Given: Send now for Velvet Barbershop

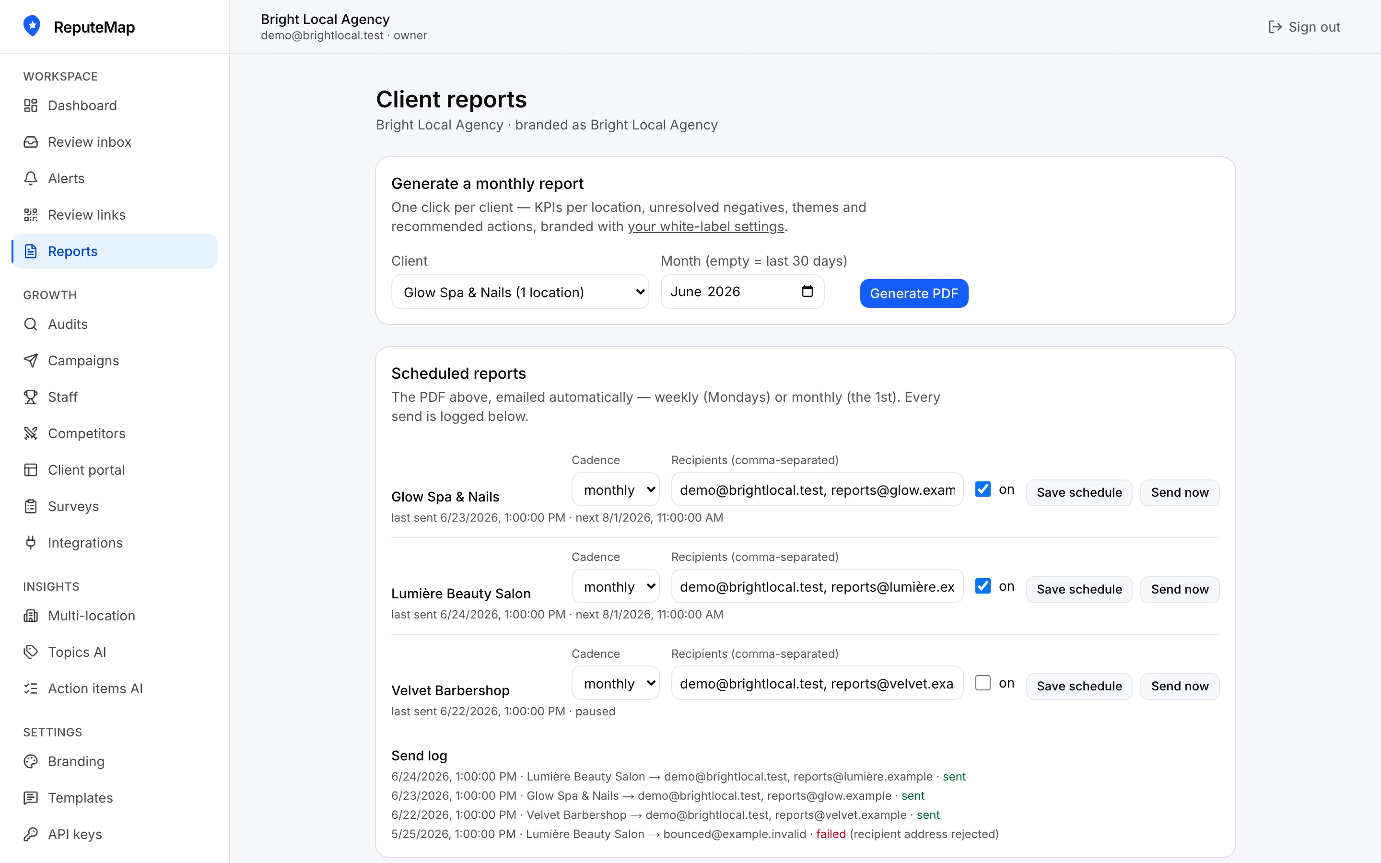Looking at the screenshot, I should click(1180, 687).
